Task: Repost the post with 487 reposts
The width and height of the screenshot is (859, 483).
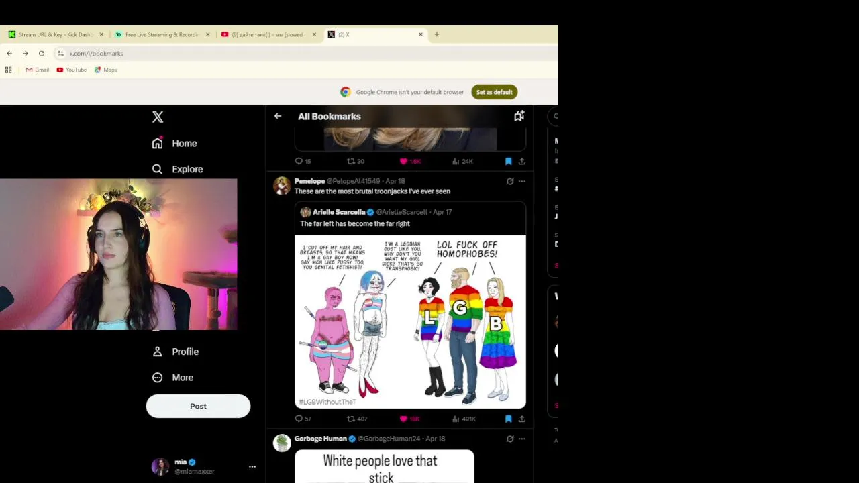Action: pyautogui.click(x=357, y=419)
